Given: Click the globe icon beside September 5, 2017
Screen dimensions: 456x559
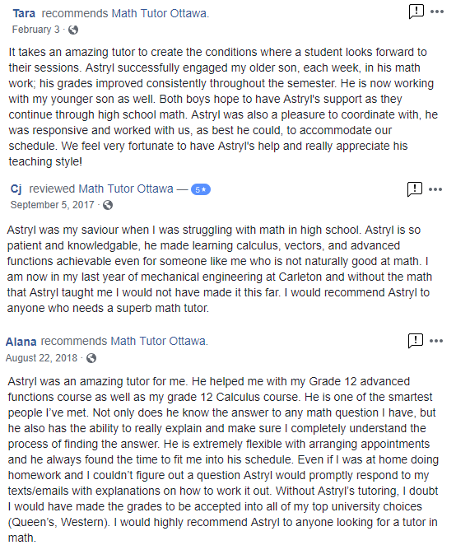Looking at the screenshot, I should 108,205.
